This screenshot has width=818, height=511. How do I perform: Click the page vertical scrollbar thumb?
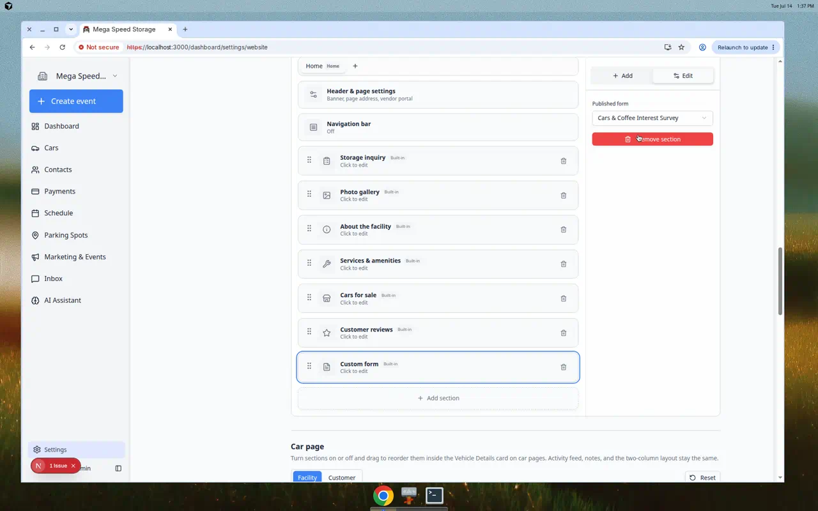[x=780, y=281]
